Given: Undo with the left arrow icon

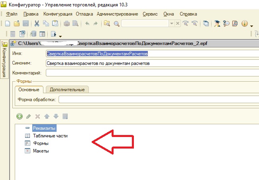Looking at the screenshot, I should pos(87,23).
